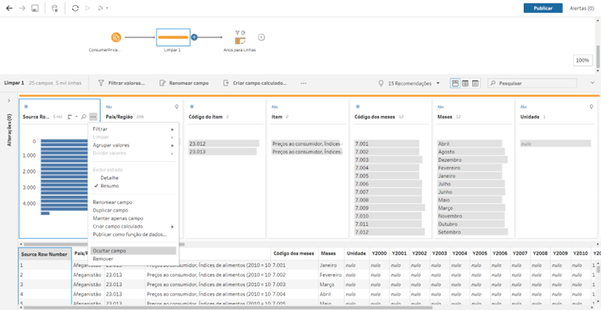Click the Abc type icon on Item card
The height and width of the screenshot is (310, 601).
click(x=275, y=107)
